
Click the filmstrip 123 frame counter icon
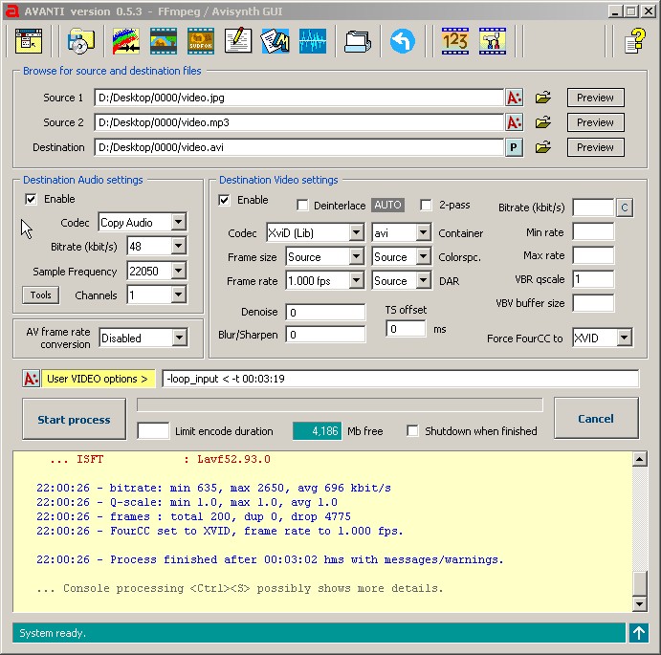tap(454, 41)
